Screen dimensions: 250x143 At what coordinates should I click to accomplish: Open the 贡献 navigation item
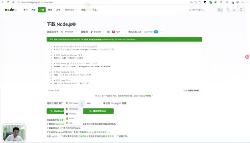[x=83, y=10]
